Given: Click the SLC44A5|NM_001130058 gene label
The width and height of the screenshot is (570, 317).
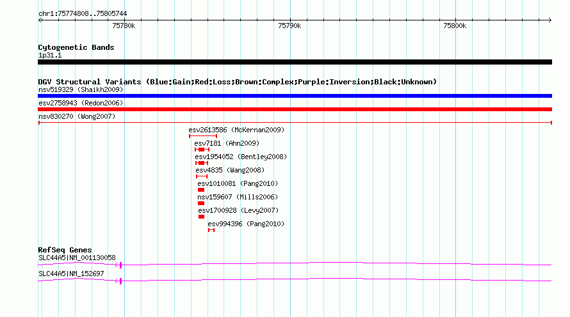Looking at the screenshot, I should [77, 258].
